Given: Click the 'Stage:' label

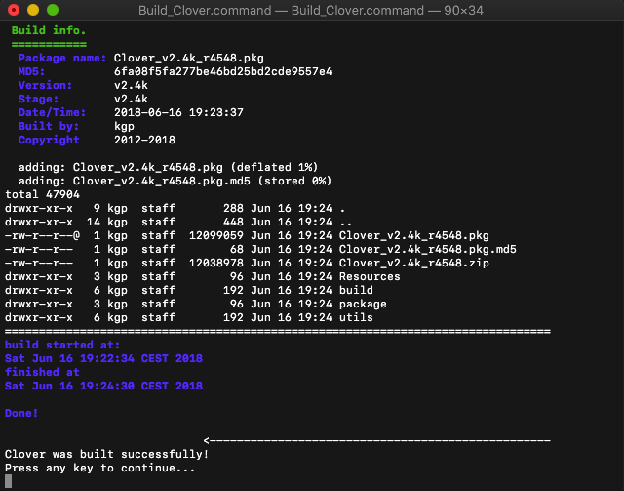Looking at the screenshot, I should (x=38, y=99).
